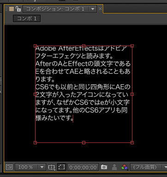
Task: Open the grid and guide options icon
Action: tap(51, 167)
